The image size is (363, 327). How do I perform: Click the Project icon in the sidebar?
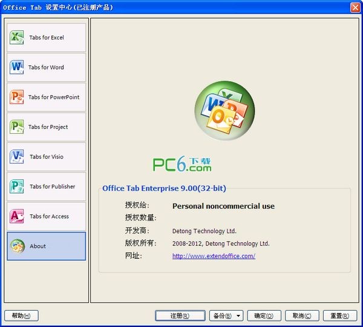(17, 127)
